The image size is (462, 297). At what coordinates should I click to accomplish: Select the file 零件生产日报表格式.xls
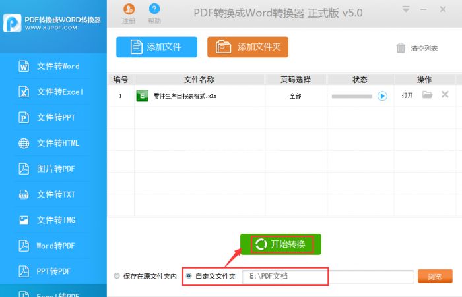click(185, 96)
